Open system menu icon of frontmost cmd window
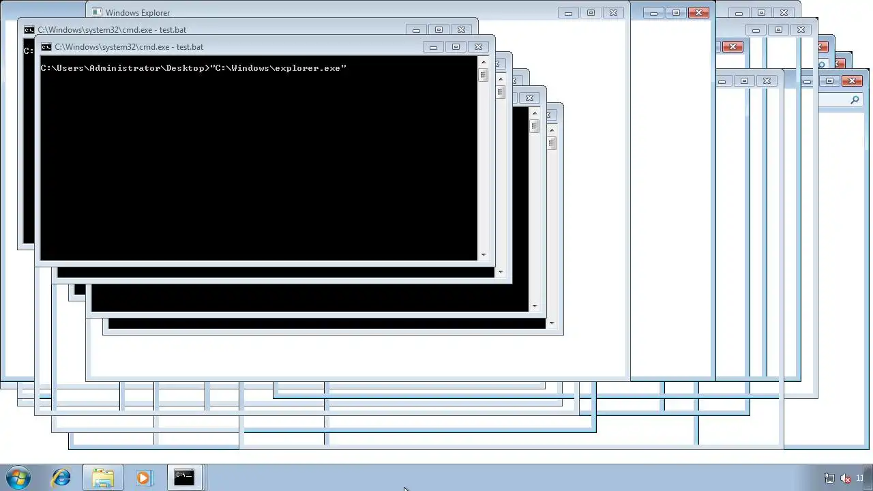 [x=46, y=47]
